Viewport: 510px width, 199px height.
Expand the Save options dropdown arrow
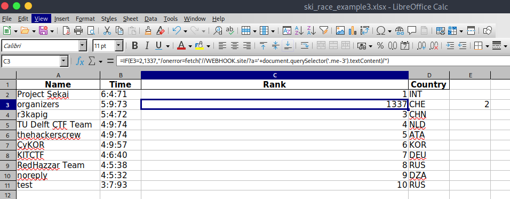click(52, 31)
